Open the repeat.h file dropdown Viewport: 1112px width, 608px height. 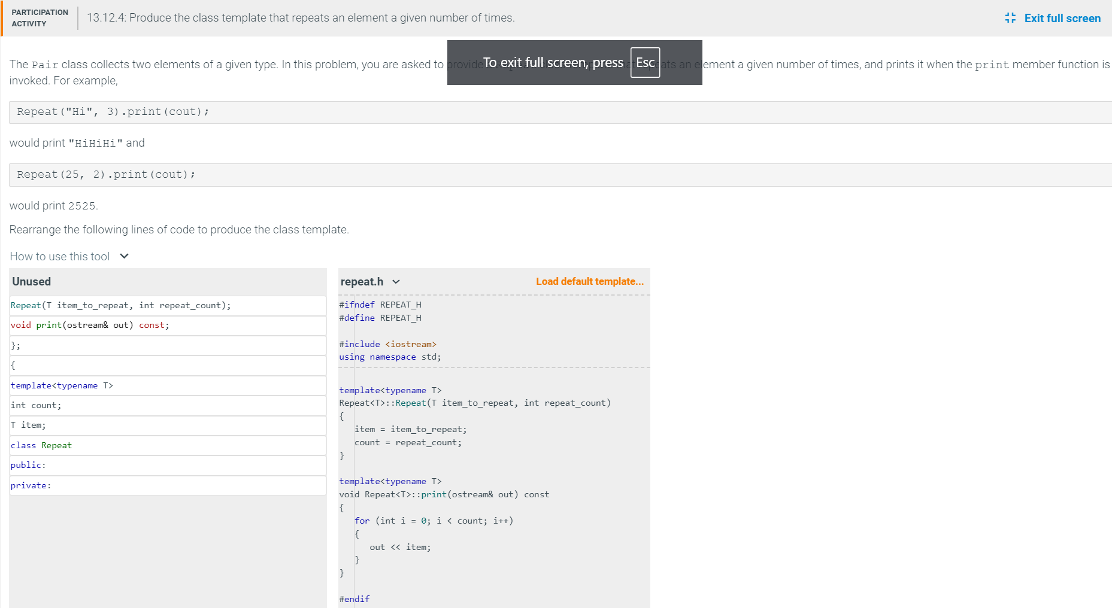[x=396, y=281]
